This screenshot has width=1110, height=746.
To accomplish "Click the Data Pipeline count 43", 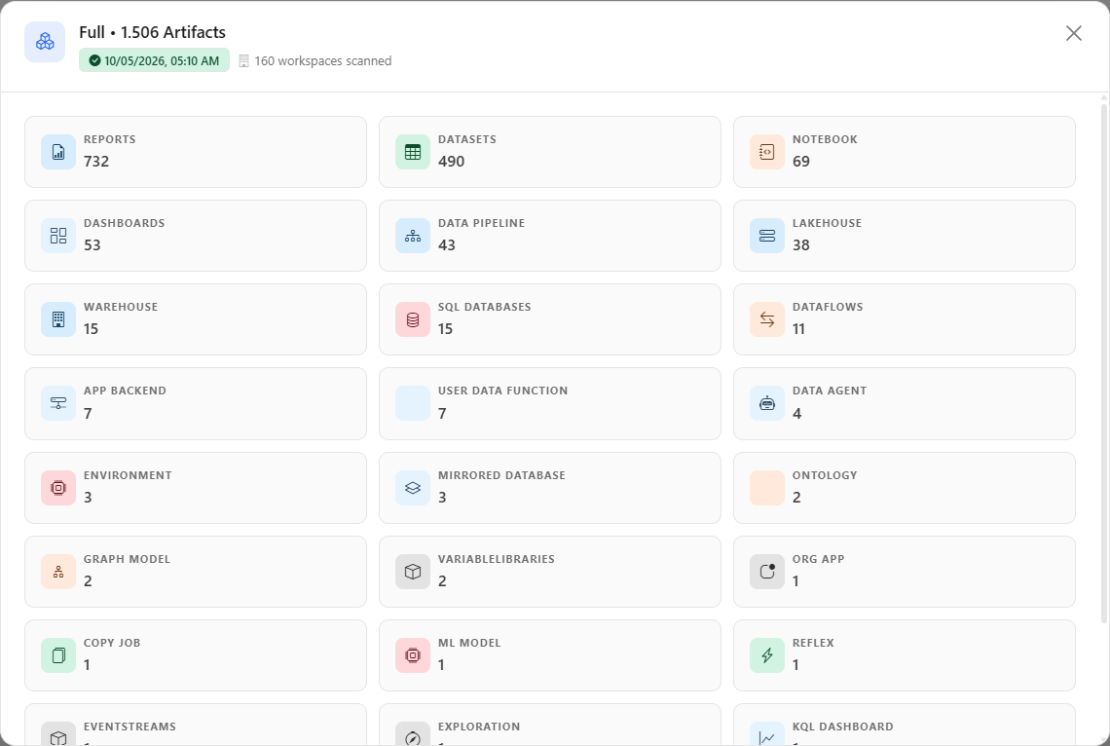I will coord(447,244).
